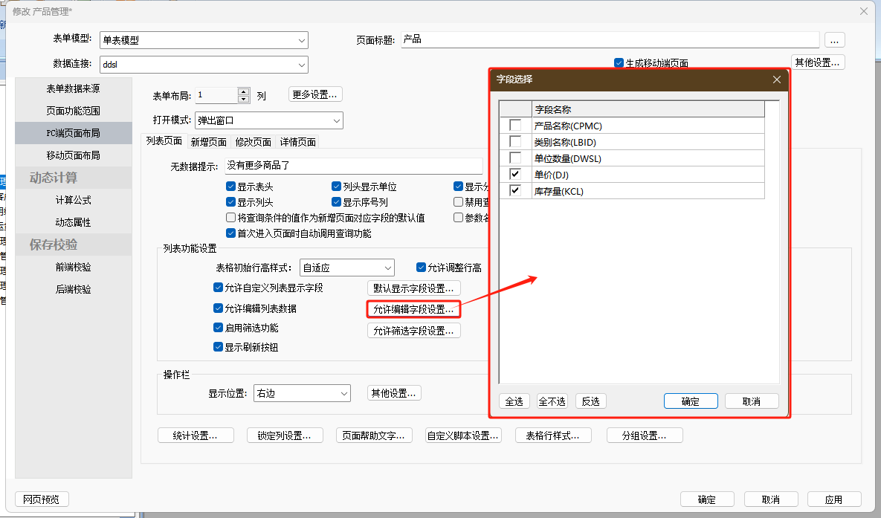This screenshot has width=881, height=518.
Task: Toggle the 库存量(KCL) field checkbox
Action: click(x=514, y=191)
